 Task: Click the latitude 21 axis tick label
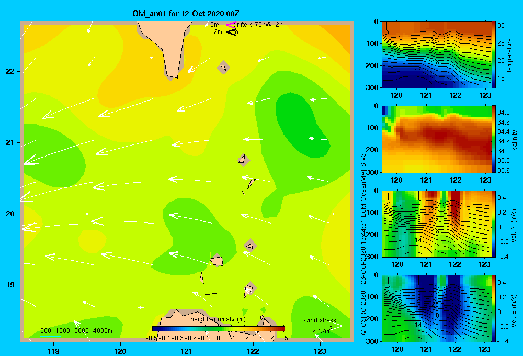(x=10, y=142)
